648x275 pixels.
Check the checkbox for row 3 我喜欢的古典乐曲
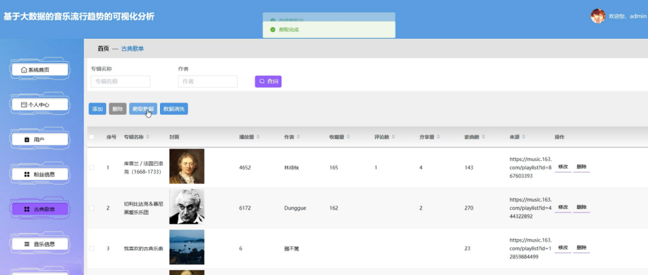92,249
